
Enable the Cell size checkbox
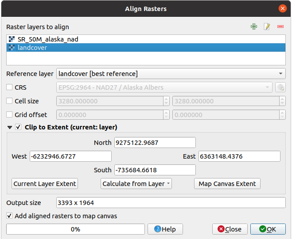pyautogui.click(x=10, y=101)
